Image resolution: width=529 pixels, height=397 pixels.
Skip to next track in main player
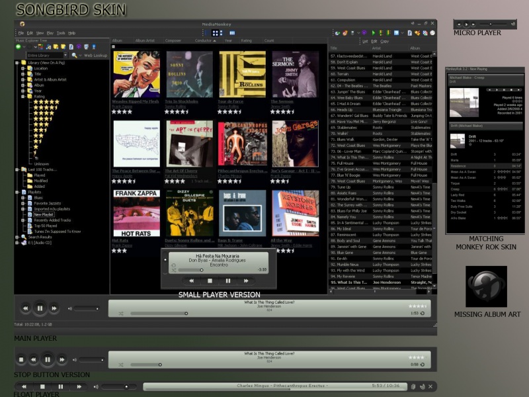56,308
